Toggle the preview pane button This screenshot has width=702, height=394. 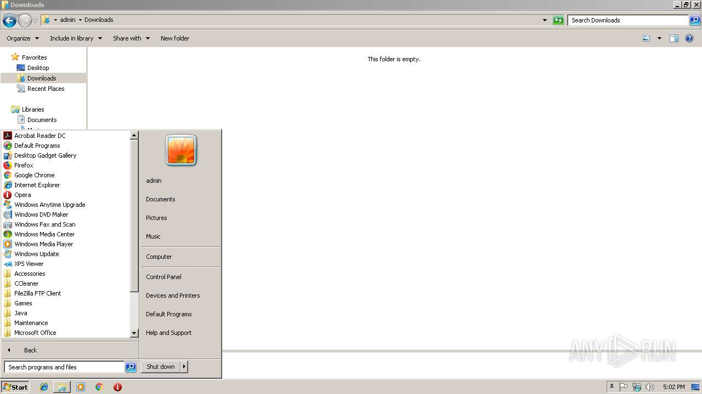click(x=674, y=38)
